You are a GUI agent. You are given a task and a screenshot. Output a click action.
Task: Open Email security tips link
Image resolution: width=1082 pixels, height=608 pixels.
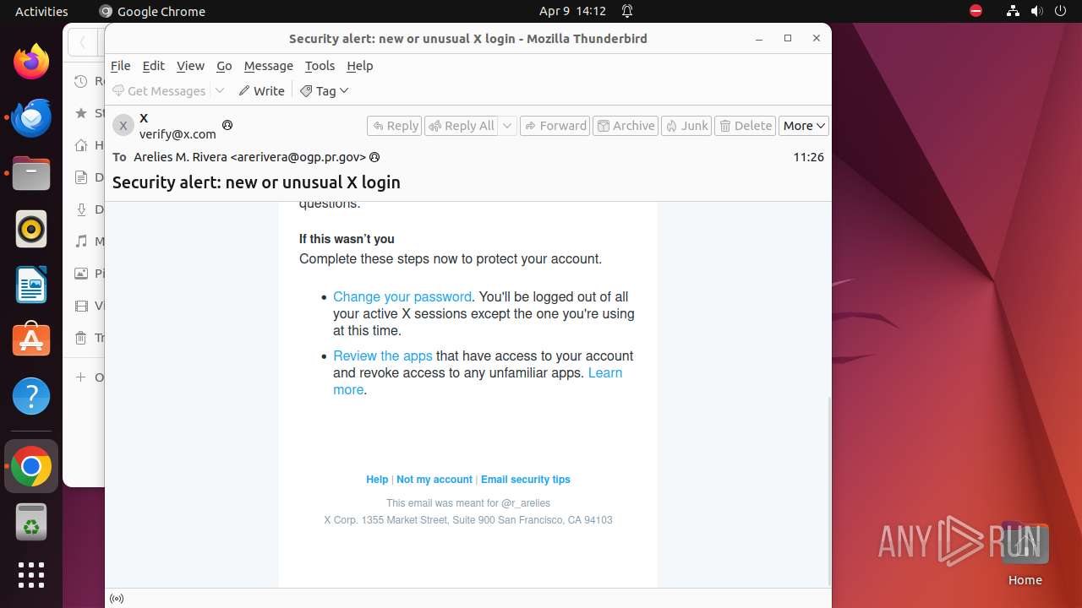point(526,479)
